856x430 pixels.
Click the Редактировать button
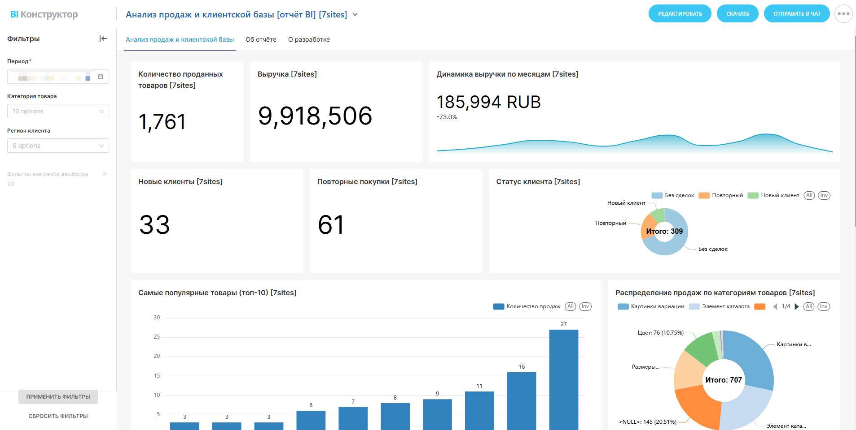click(x=680, y=14)
